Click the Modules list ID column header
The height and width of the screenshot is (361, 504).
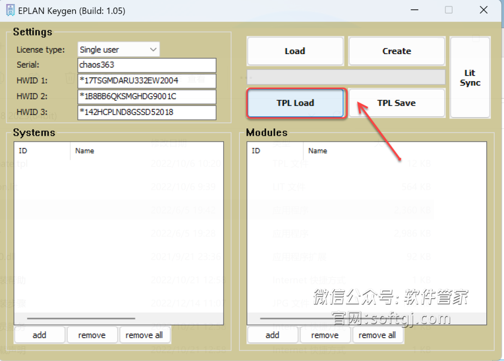click(275, 151)
